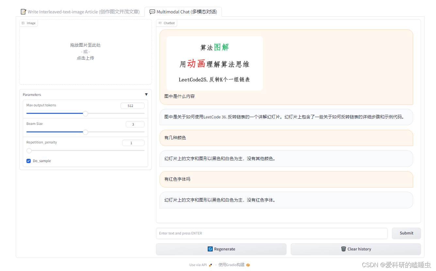Viewport: 436px width, 271px height.
Task: Click the '点击上传' upload text
Action: click(x=86, y=58)
